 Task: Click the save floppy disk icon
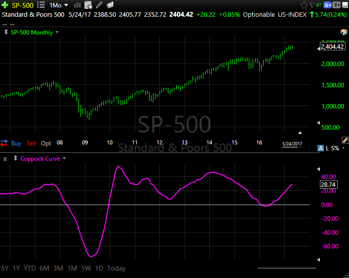click(345, 5)
